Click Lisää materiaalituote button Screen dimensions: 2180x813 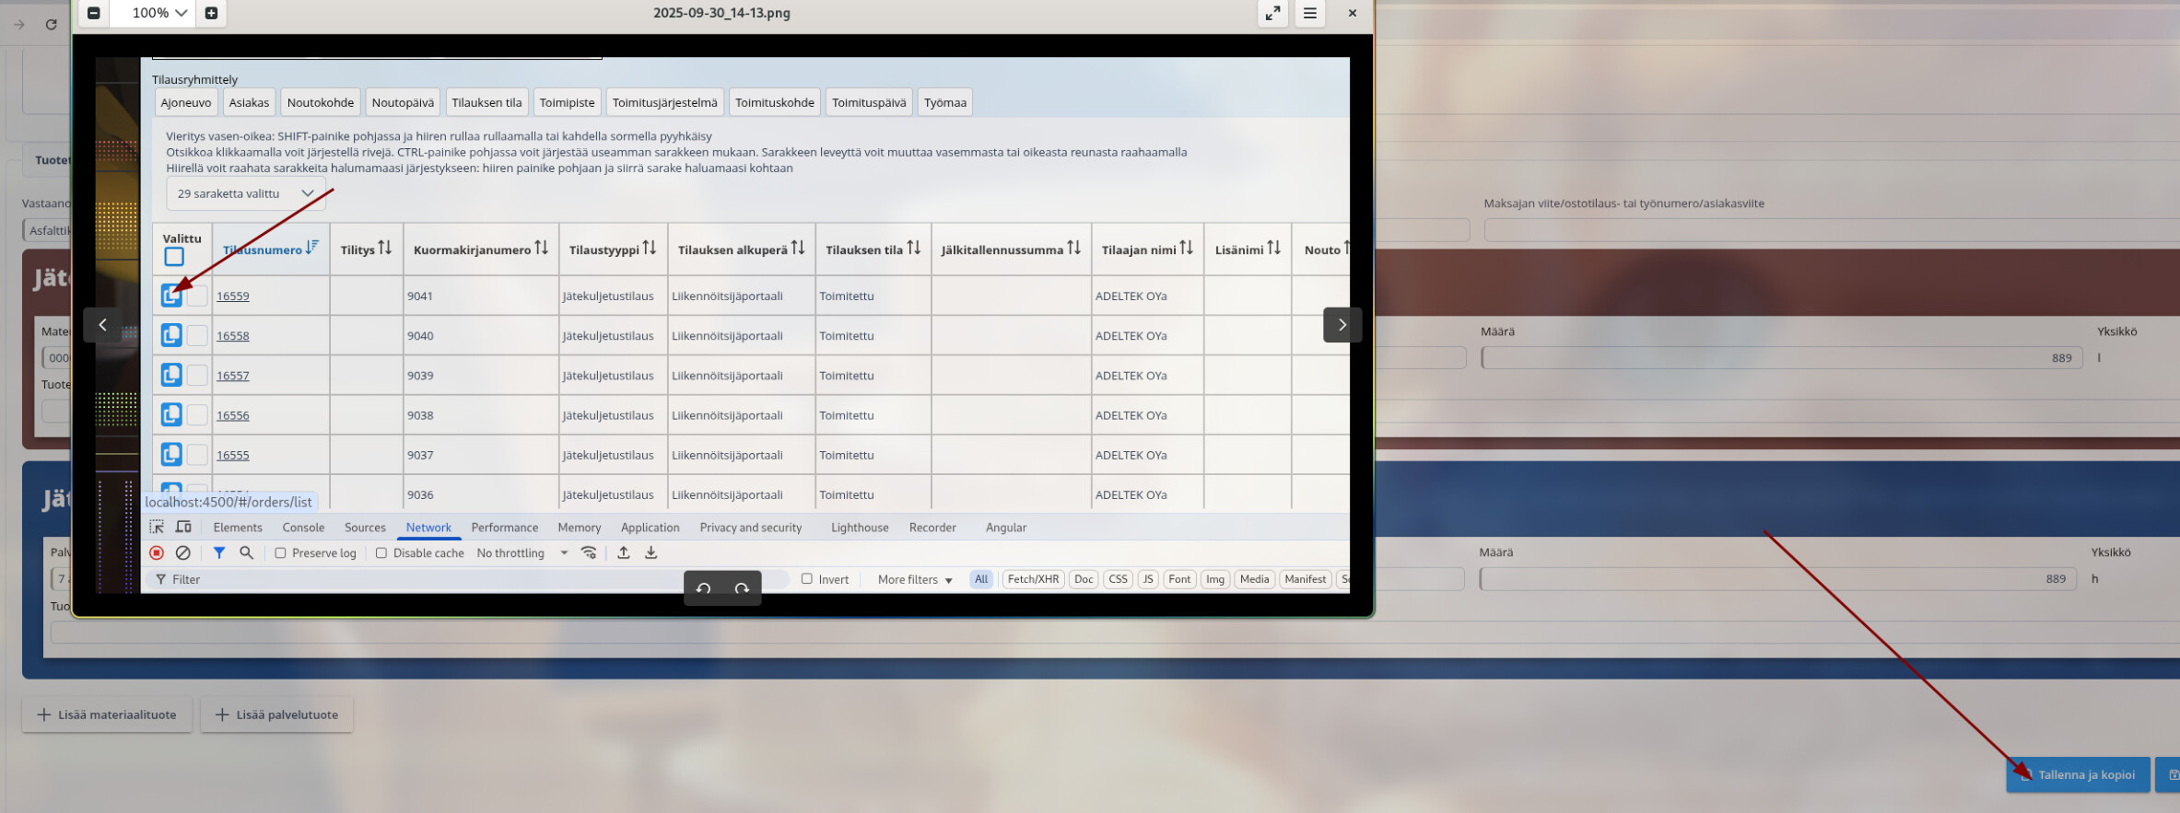107,714
